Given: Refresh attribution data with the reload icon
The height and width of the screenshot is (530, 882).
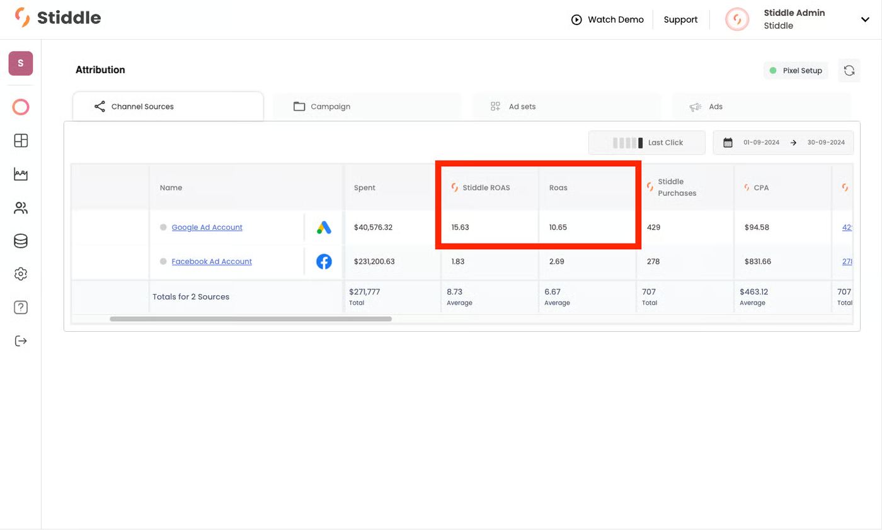Looking at the screenshot, I should click(849, 70).
